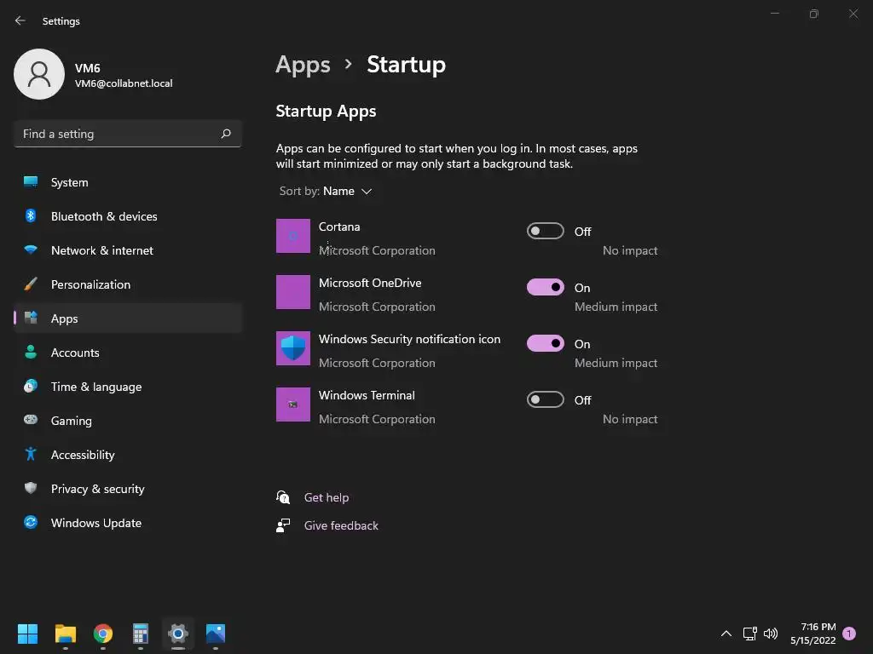Show hidden tray icons chevron
873x654 pixels.
pos(726,634)
